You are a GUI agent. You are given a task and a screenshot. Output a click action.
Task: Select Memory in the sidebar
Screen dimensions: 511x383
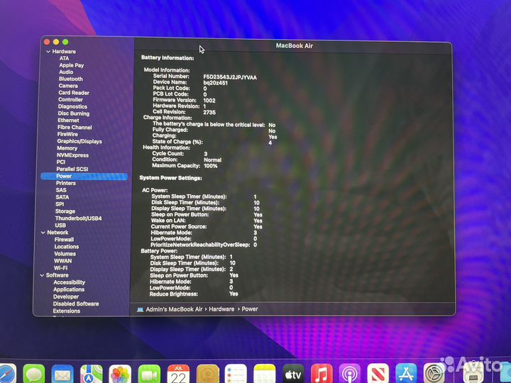click(67, 148)
